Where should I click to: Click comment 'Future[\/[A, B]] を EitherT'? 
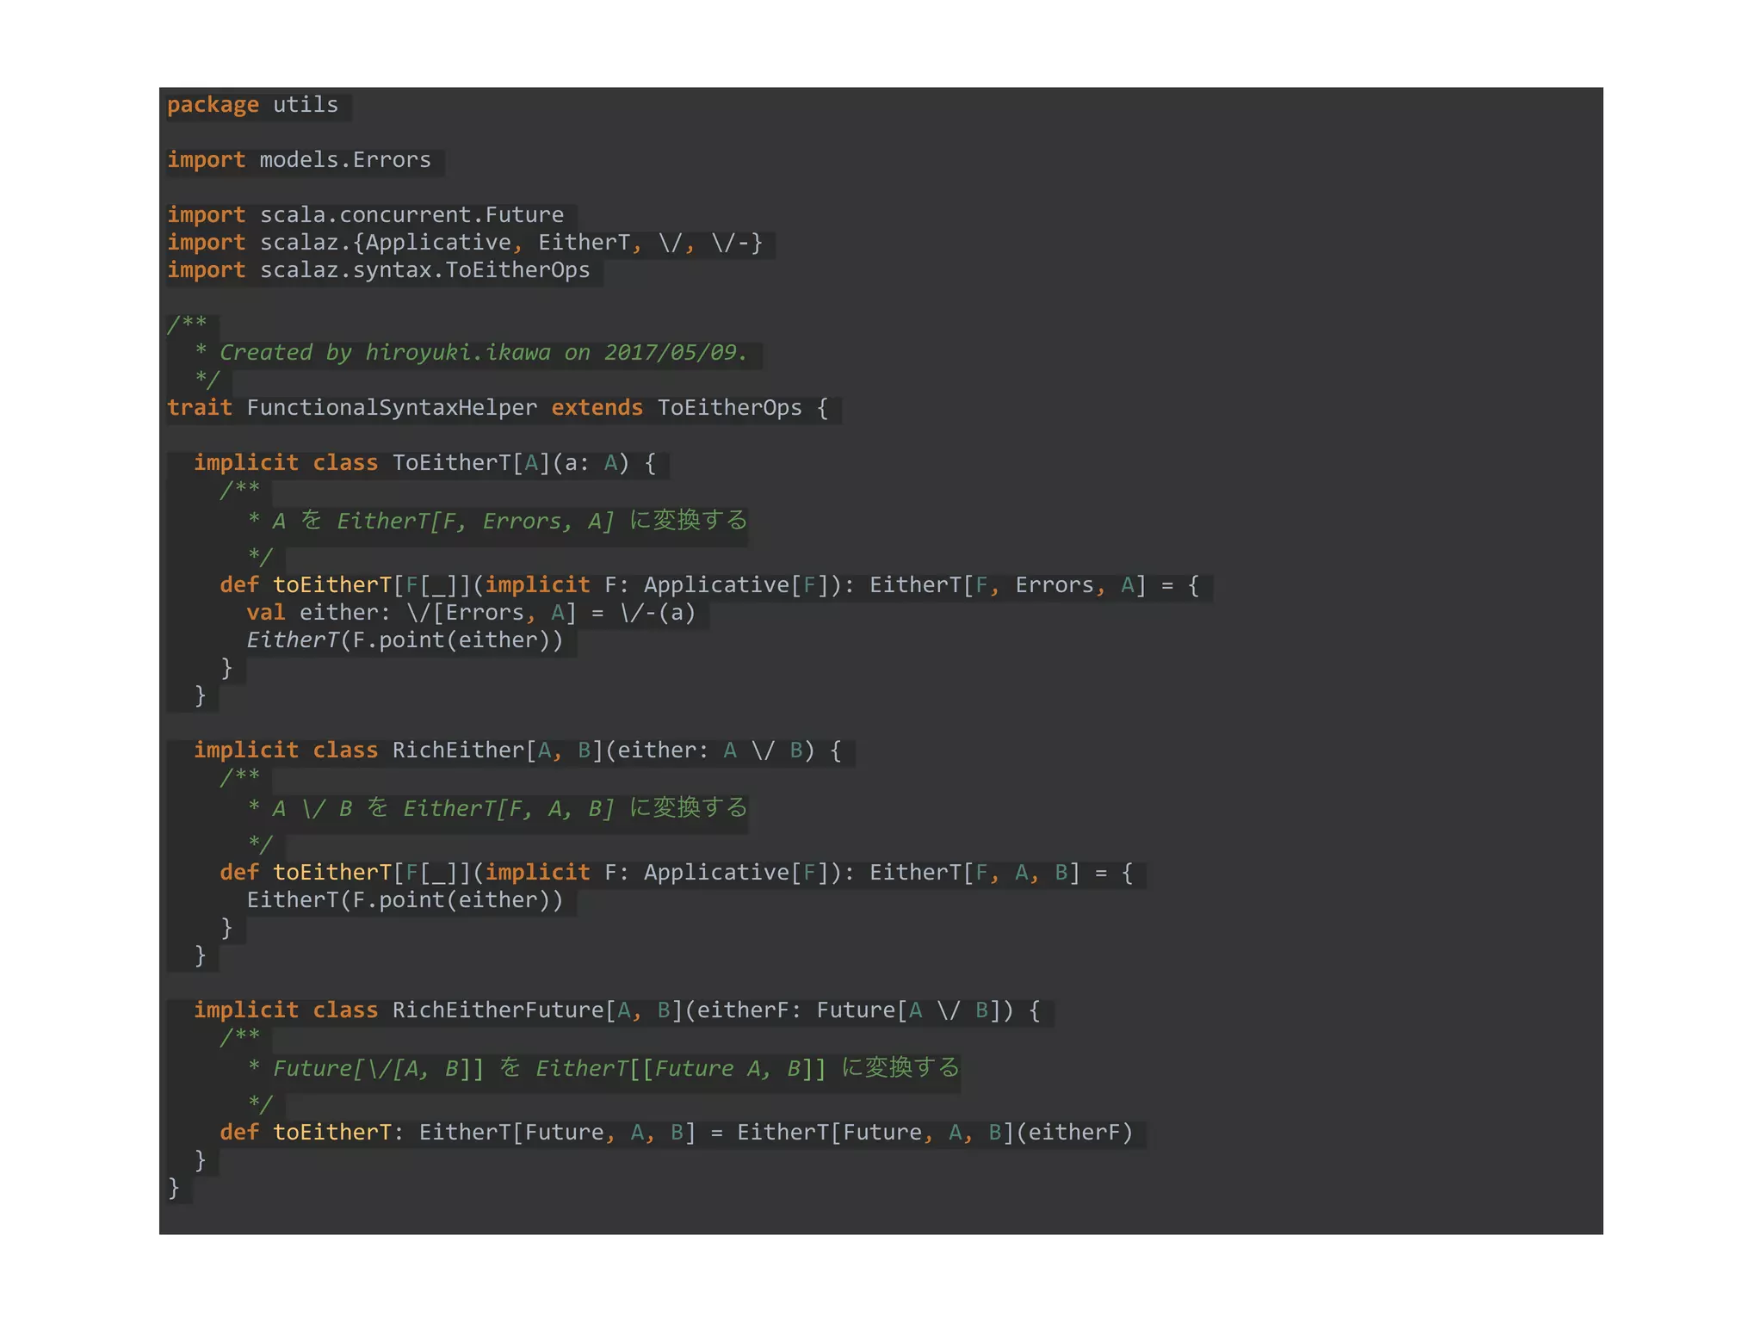tap(603, 1068)
